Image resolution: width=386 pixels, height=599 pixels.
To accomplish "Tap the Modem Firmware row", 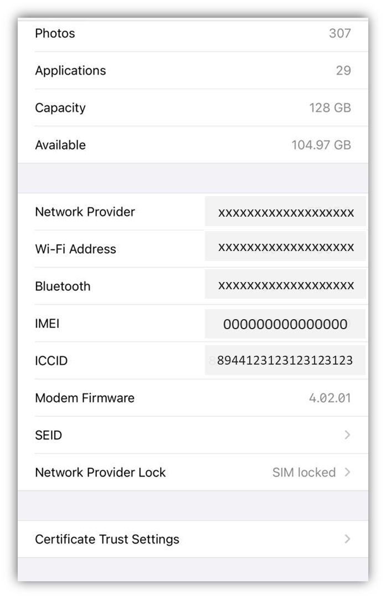I will (x=193, y=398).
